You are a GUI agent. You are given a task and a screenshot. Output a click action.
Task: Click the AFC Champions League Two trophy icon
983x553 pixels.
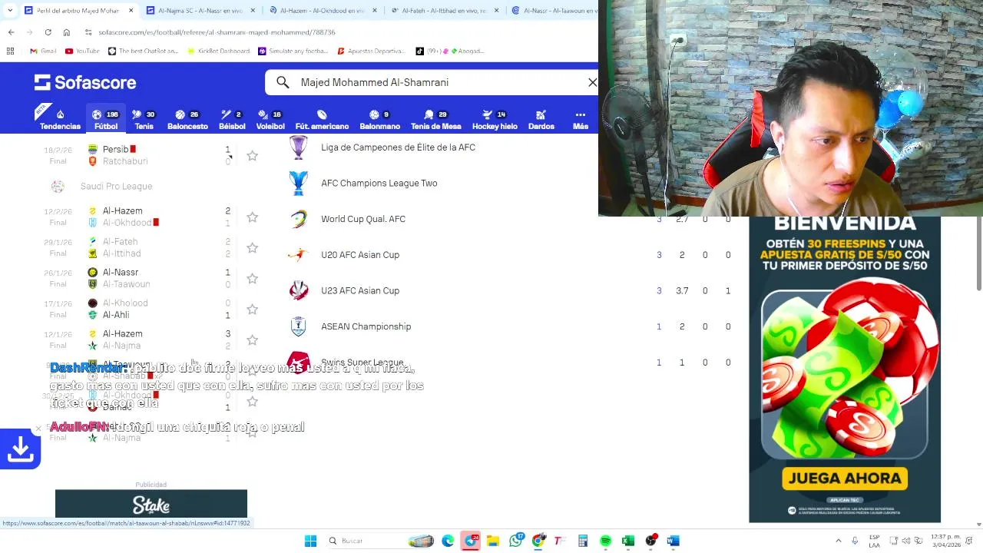[x=299, y=183]
